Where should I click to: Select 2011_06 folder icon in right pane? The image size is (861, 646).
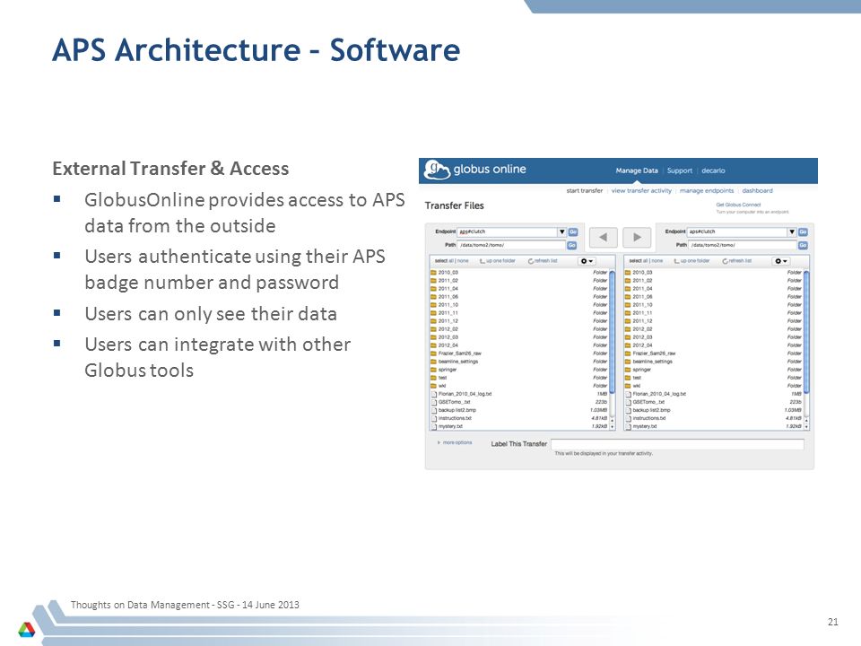coord(628,297)
